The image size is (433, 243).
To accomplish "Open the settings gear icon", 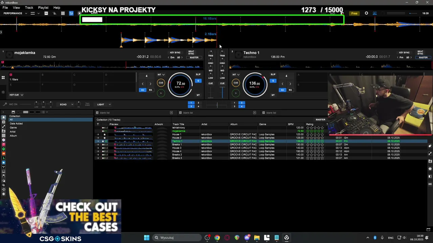I will pyautogui.click(x=366, y=13).
